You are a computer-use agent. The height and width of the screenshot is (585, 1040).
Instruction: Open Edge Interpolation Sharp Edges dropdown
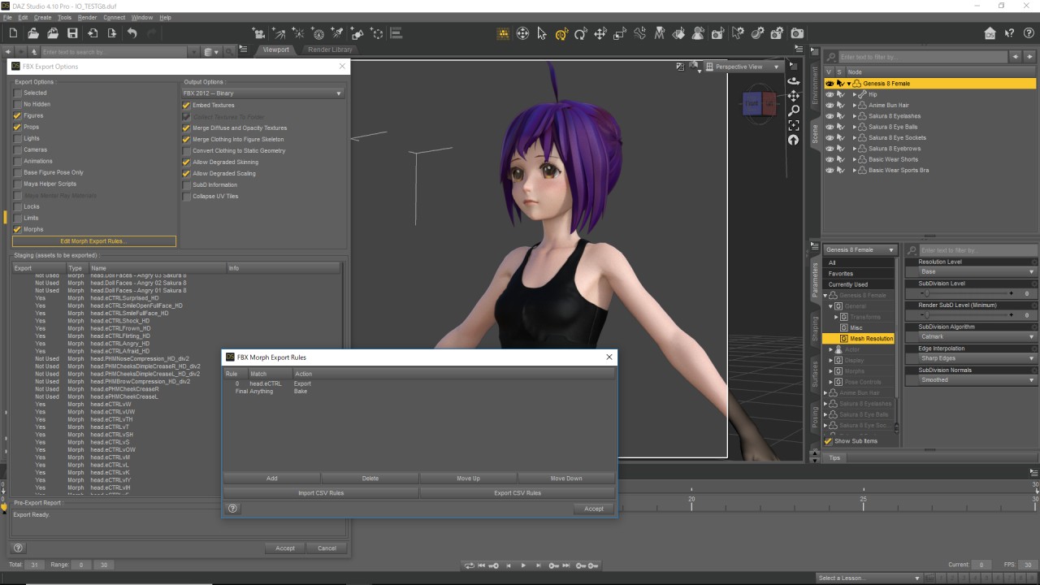(x=977, y=358)
